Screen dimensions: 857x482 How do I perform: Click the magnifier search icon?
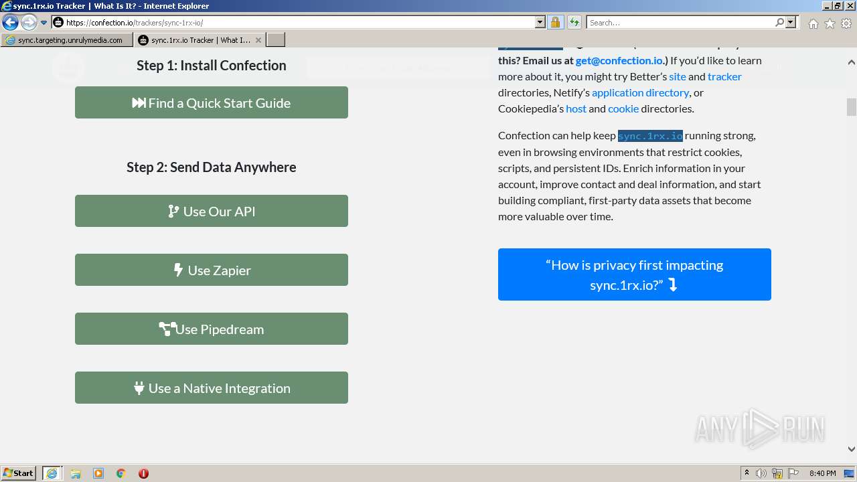[x=779, y=23]
